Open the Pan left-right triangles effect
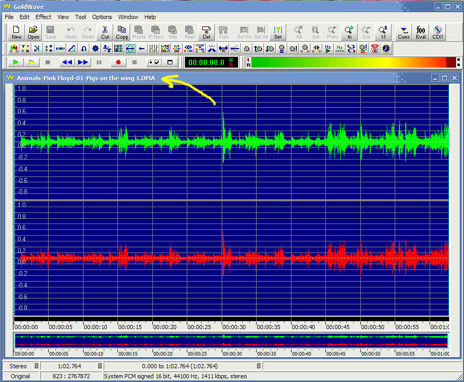 point(316,49)
